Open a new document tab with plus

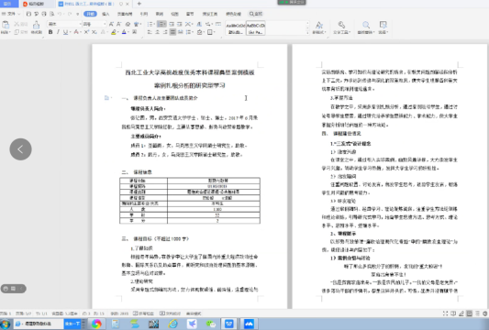pos(139,4)
